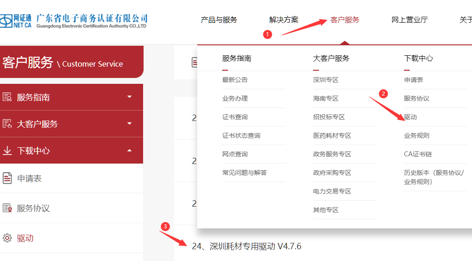Click the 服务指南 sidebar icon

(7, 97)
